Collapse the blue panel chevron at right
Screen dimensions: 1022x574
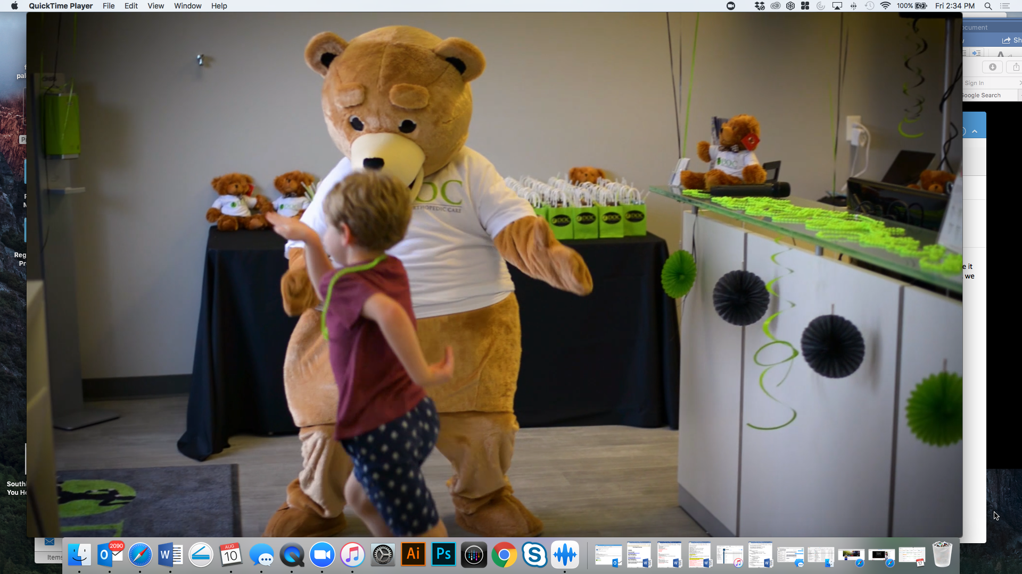click(975, 131)
